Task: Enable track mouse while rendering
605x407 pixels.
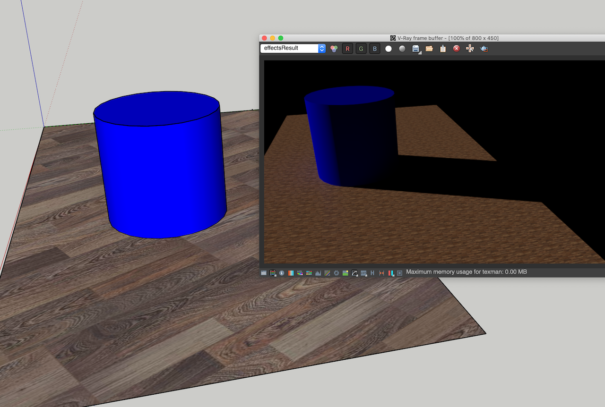Action: tap(470, 49)
